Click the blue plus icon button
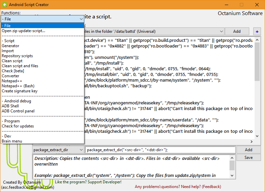 257,31
